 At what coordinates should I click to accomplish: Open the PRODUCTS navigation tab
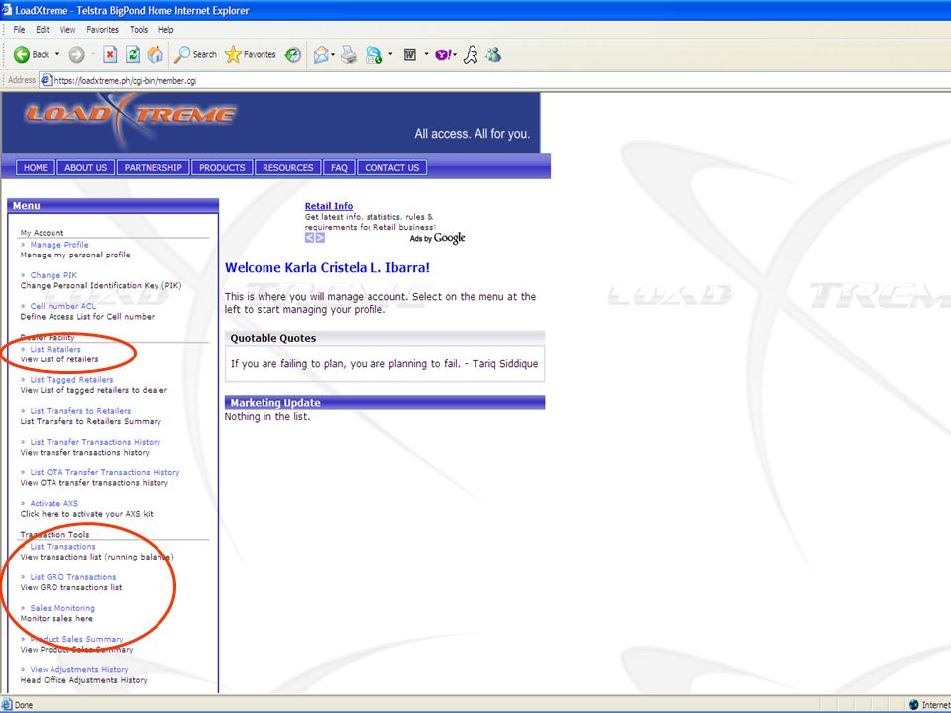pos(222,168)
